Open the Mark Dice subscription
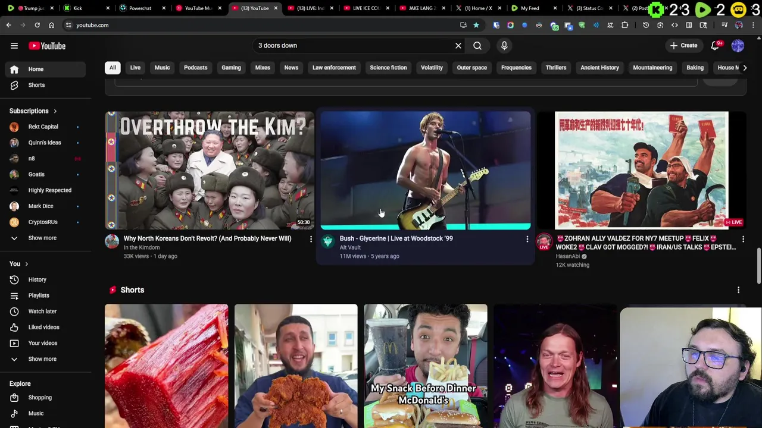 pyautogui.click(x=46, y=206)
